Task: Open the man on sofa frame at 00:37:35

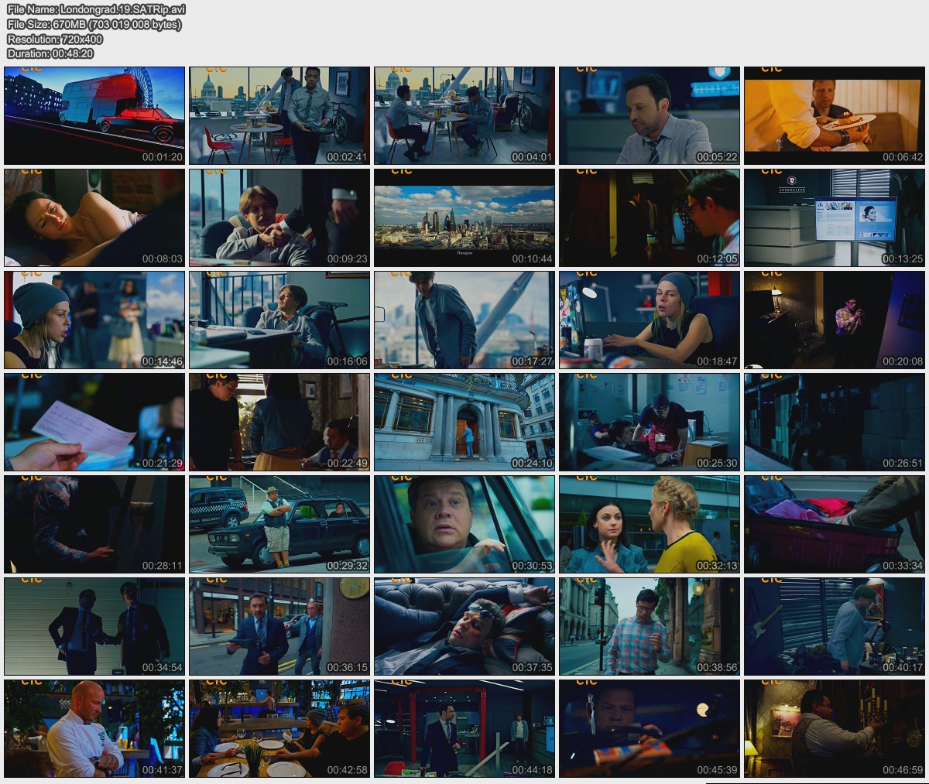Action: click(464, 626)
